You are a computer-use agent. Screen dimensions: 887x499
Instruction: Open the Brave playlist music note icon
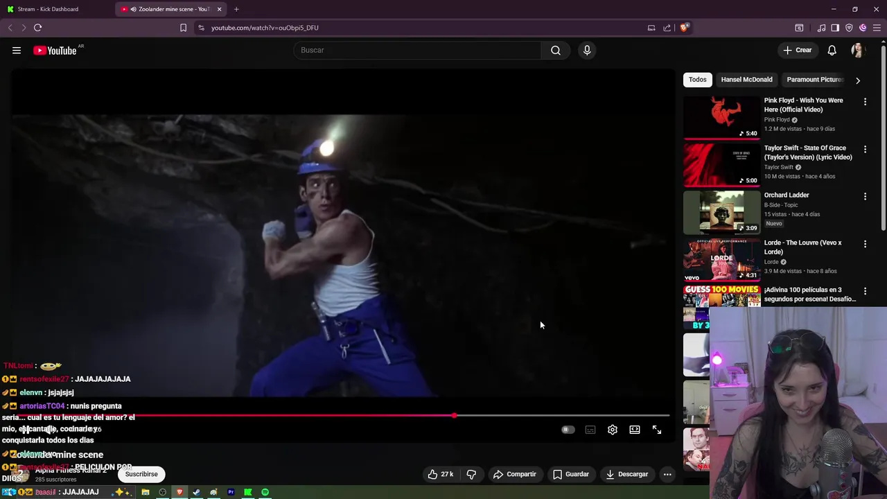click(821, 28)
